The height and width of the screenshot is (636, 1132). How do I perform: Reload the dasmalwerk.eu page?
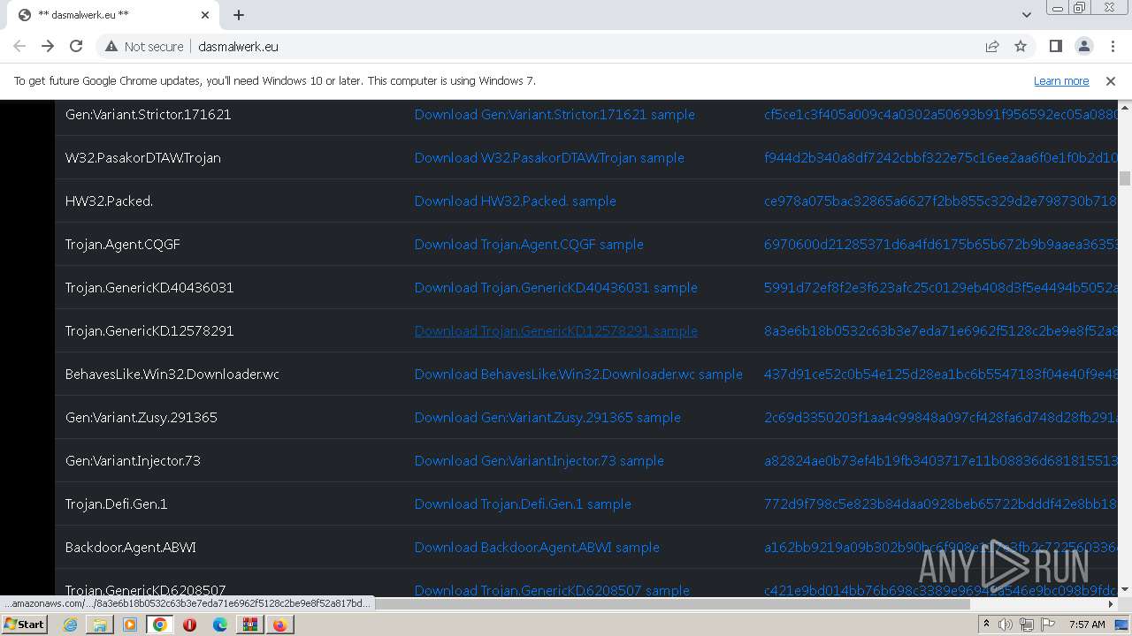coord(76,46)
